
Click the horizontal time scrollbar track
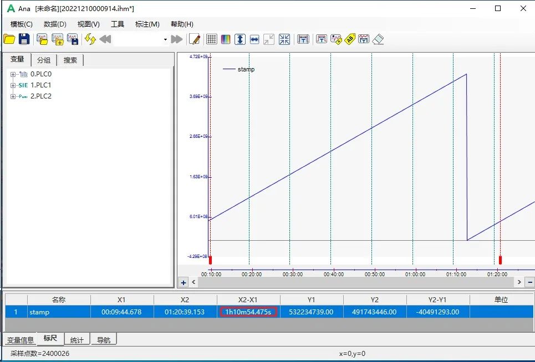[356, 282]
